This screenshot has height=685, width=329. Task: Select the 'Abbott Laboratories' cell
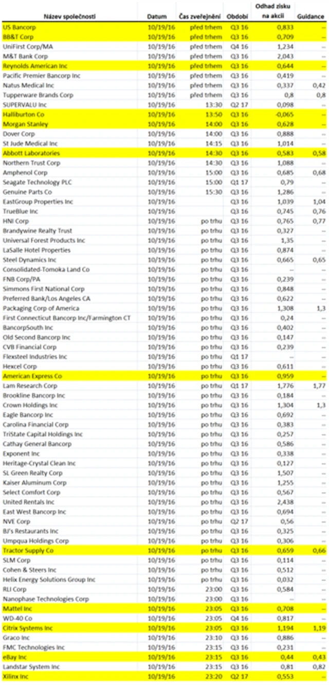point(69,153)
